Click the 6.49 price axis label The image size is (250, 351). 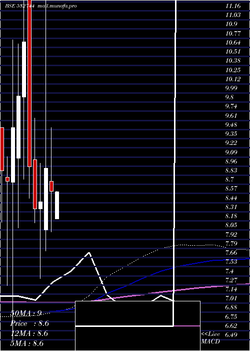click(231, 335)
